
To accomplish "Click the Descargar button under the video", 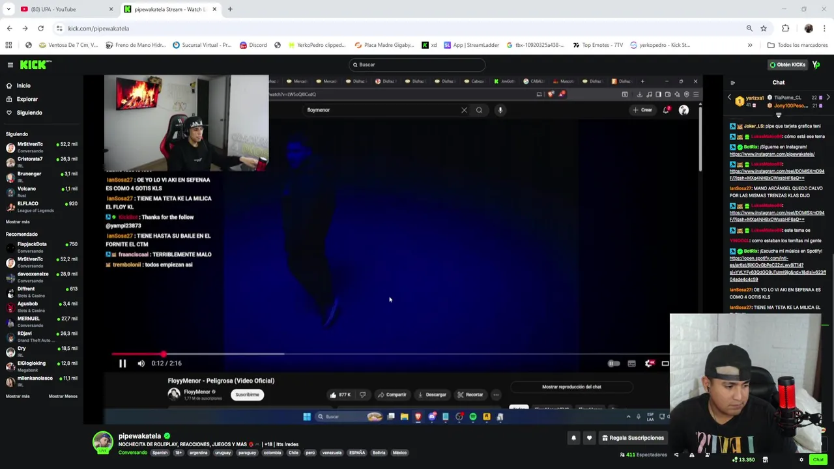I will pyautogui.click(x=432, y=395).
